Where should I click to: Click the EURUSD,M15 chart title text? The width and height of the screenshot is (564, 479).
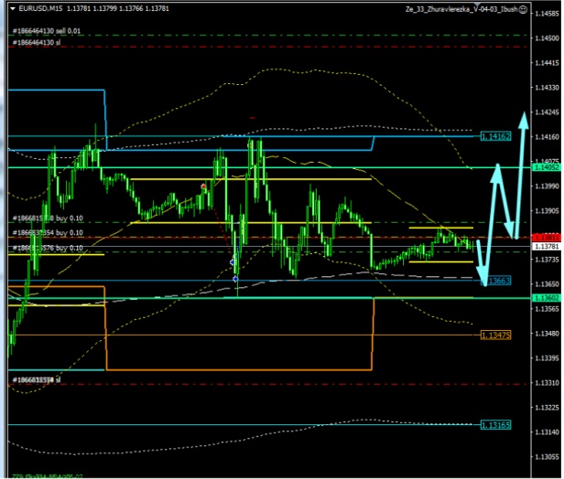tap(38, 10)
